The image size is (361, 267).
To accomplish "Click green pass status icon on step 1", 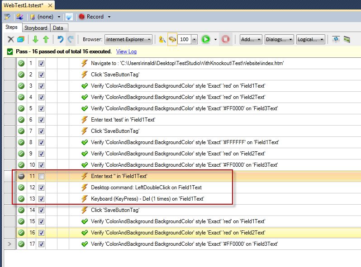I will click(x=21, y=63).
